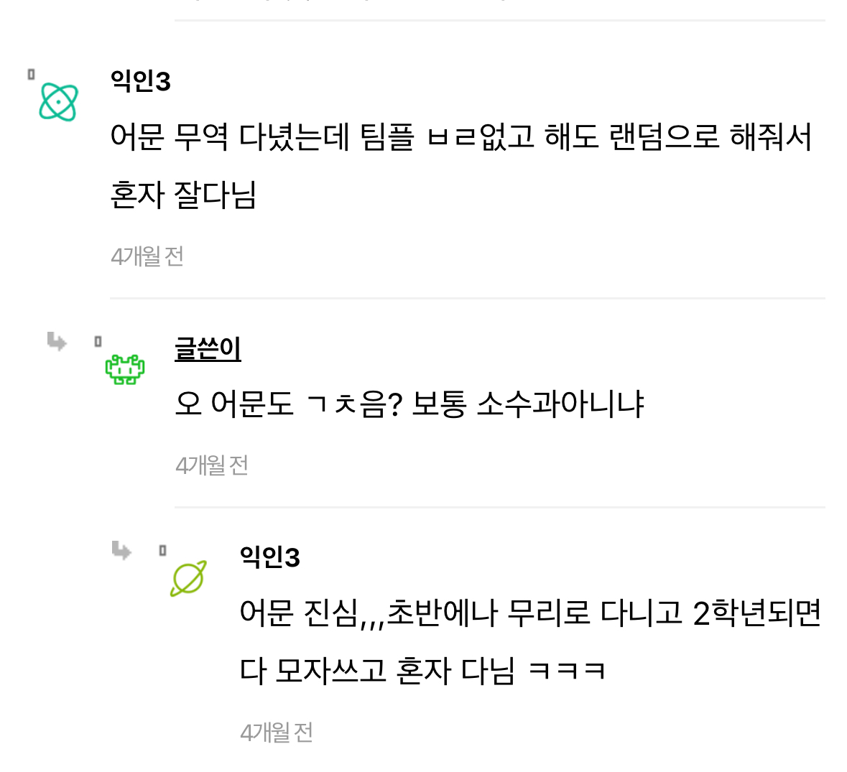
Task: Click the '혼자 잘다님' comment line
Action: coord(184,195)
